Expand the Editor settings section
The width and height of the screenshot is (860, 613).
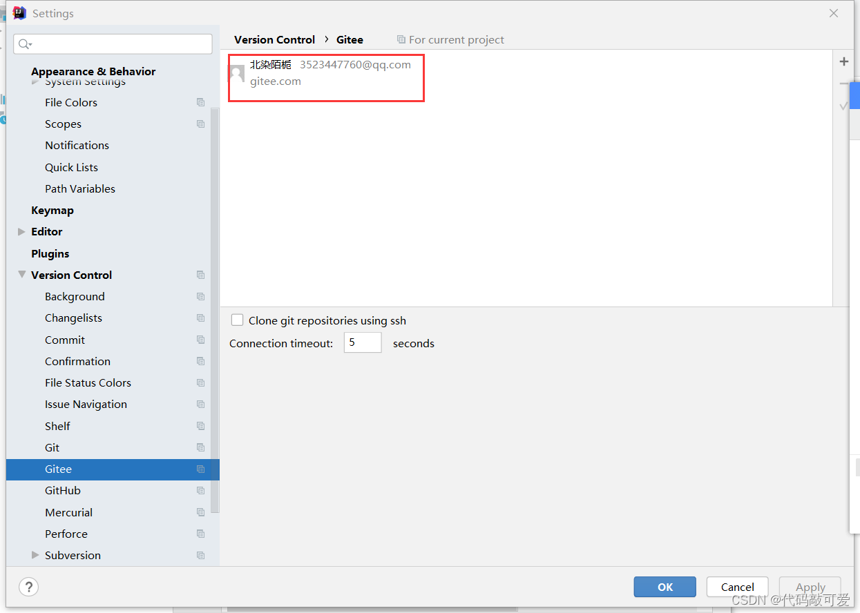tap(21, 232)
